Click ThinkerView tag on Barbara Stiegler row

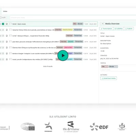click(78, 53)
